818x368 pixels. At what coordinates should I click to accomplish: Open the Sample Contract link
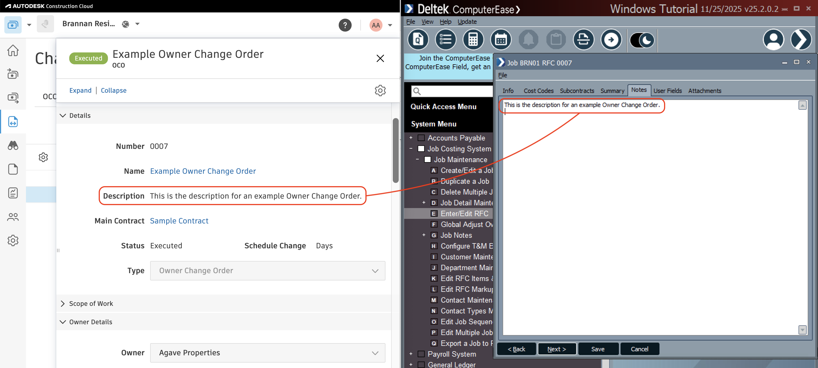coord(179,221)
